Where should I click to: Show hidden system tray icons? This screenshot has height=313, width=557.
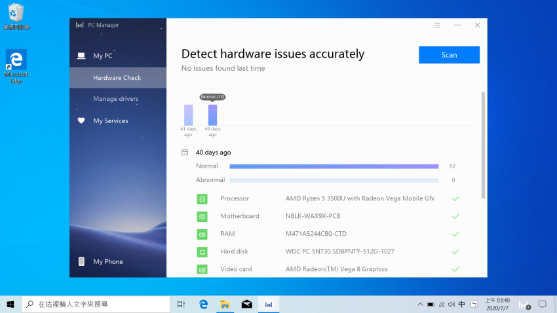(420, 304)
